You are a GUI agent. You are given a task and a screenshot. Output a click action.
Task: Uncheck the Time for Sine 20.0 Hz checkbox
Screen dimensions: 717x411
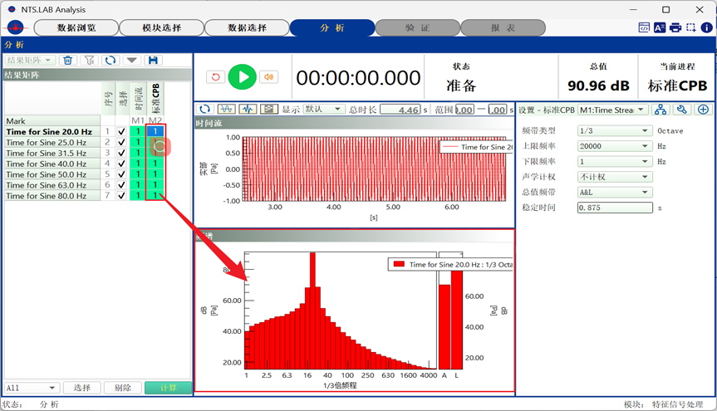[x=122, y=131]
